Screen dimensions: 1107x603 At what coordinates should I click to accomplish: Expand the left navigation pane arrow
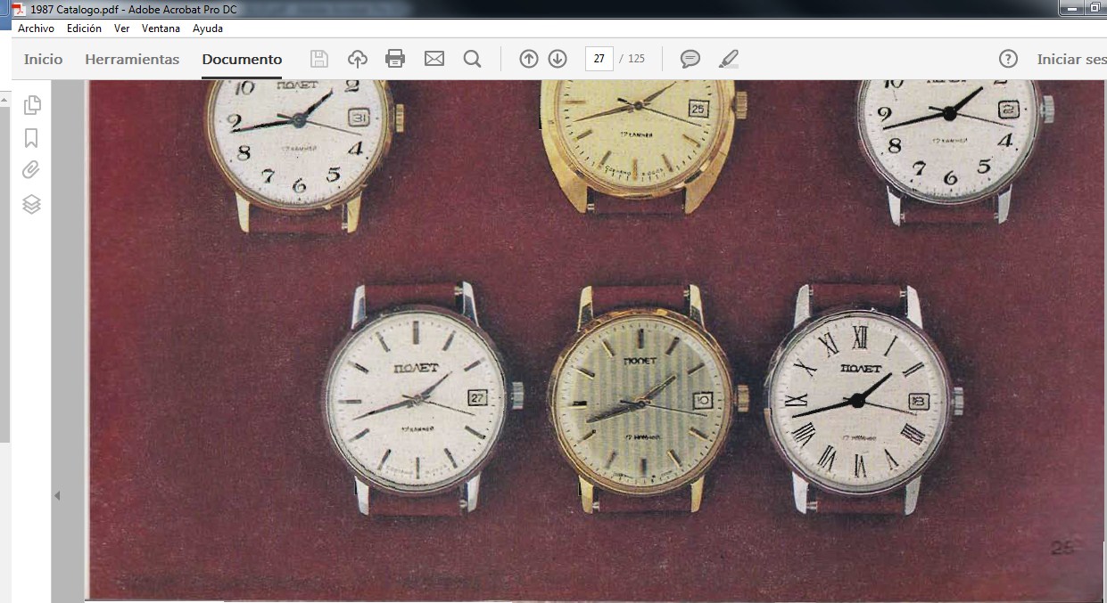coord(57,495)
